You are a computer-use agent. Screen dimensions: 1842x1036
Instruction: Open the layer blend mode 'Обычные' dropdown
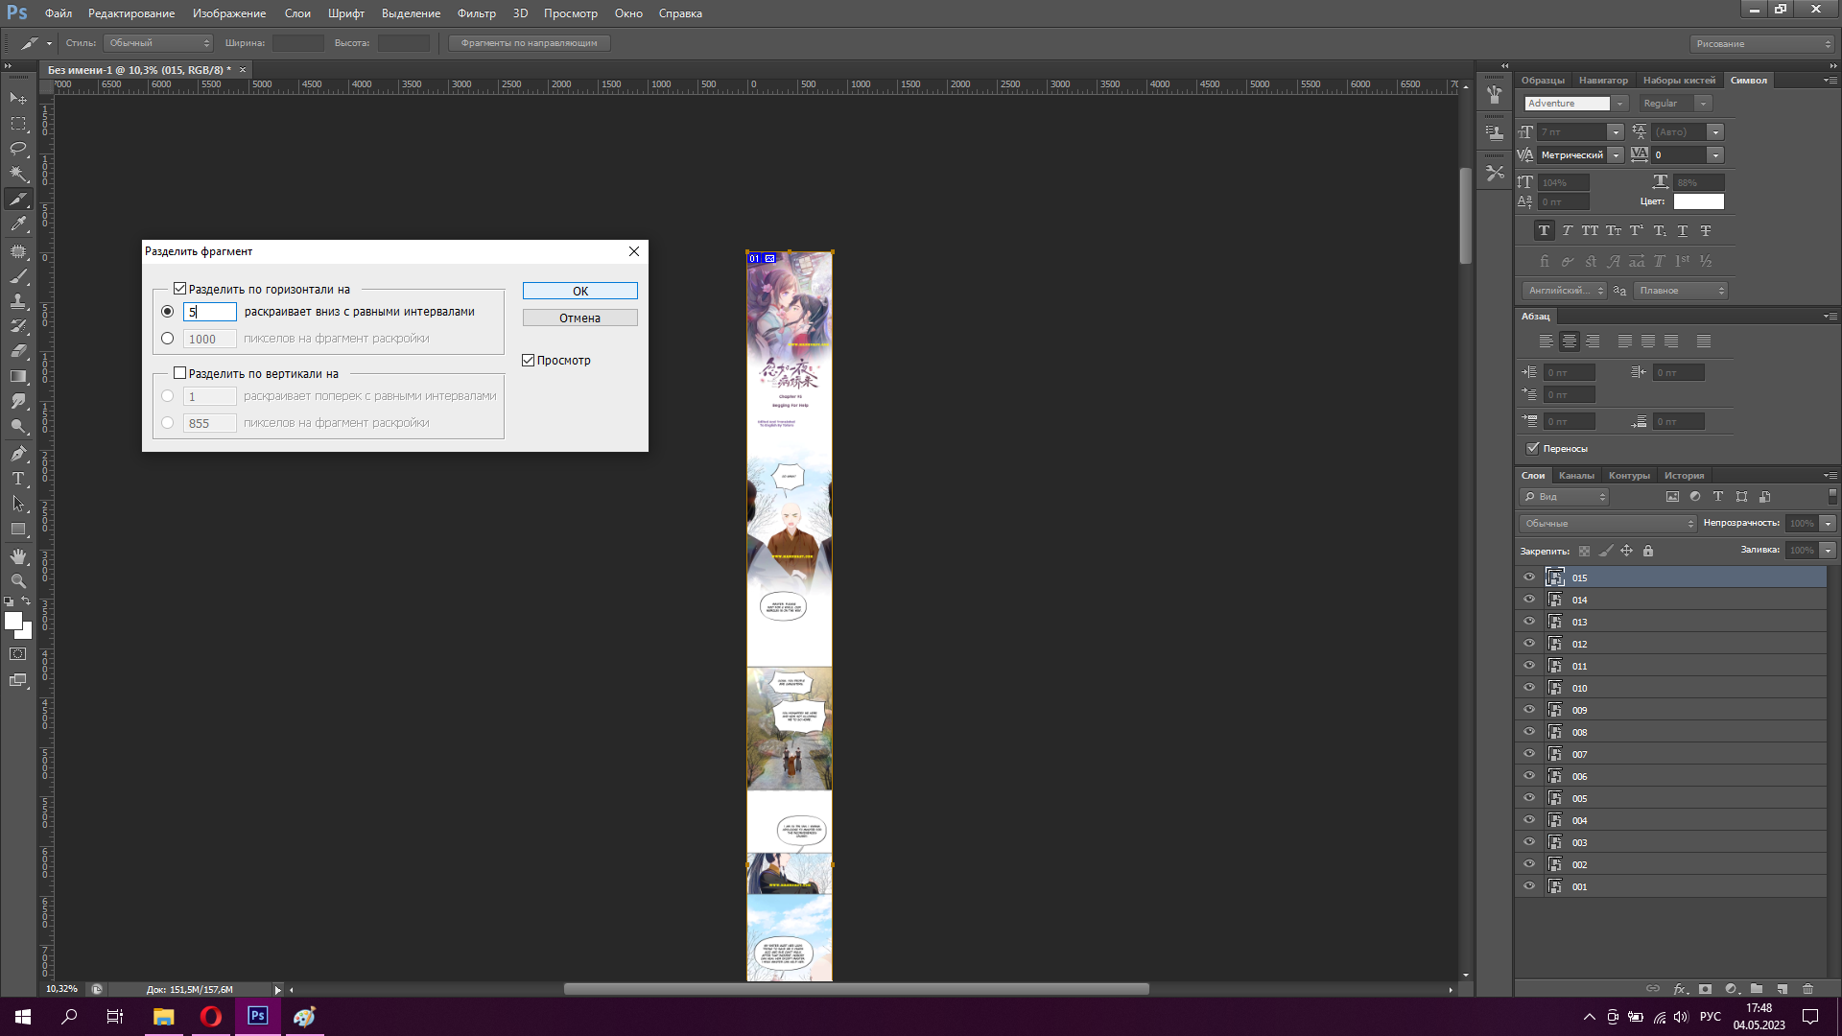(x=1609, y=524)
